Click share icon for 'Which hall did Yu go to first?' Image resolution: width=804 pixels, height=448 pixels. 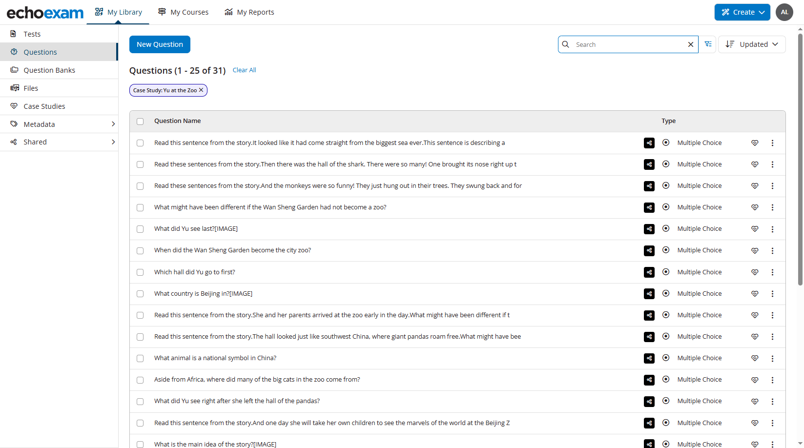(649, 272)
